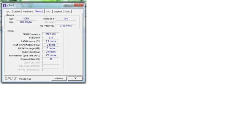Select the 9.0 clocks CAS Latency value
This screenshot has width=231, height=129.
click(51, 41)
